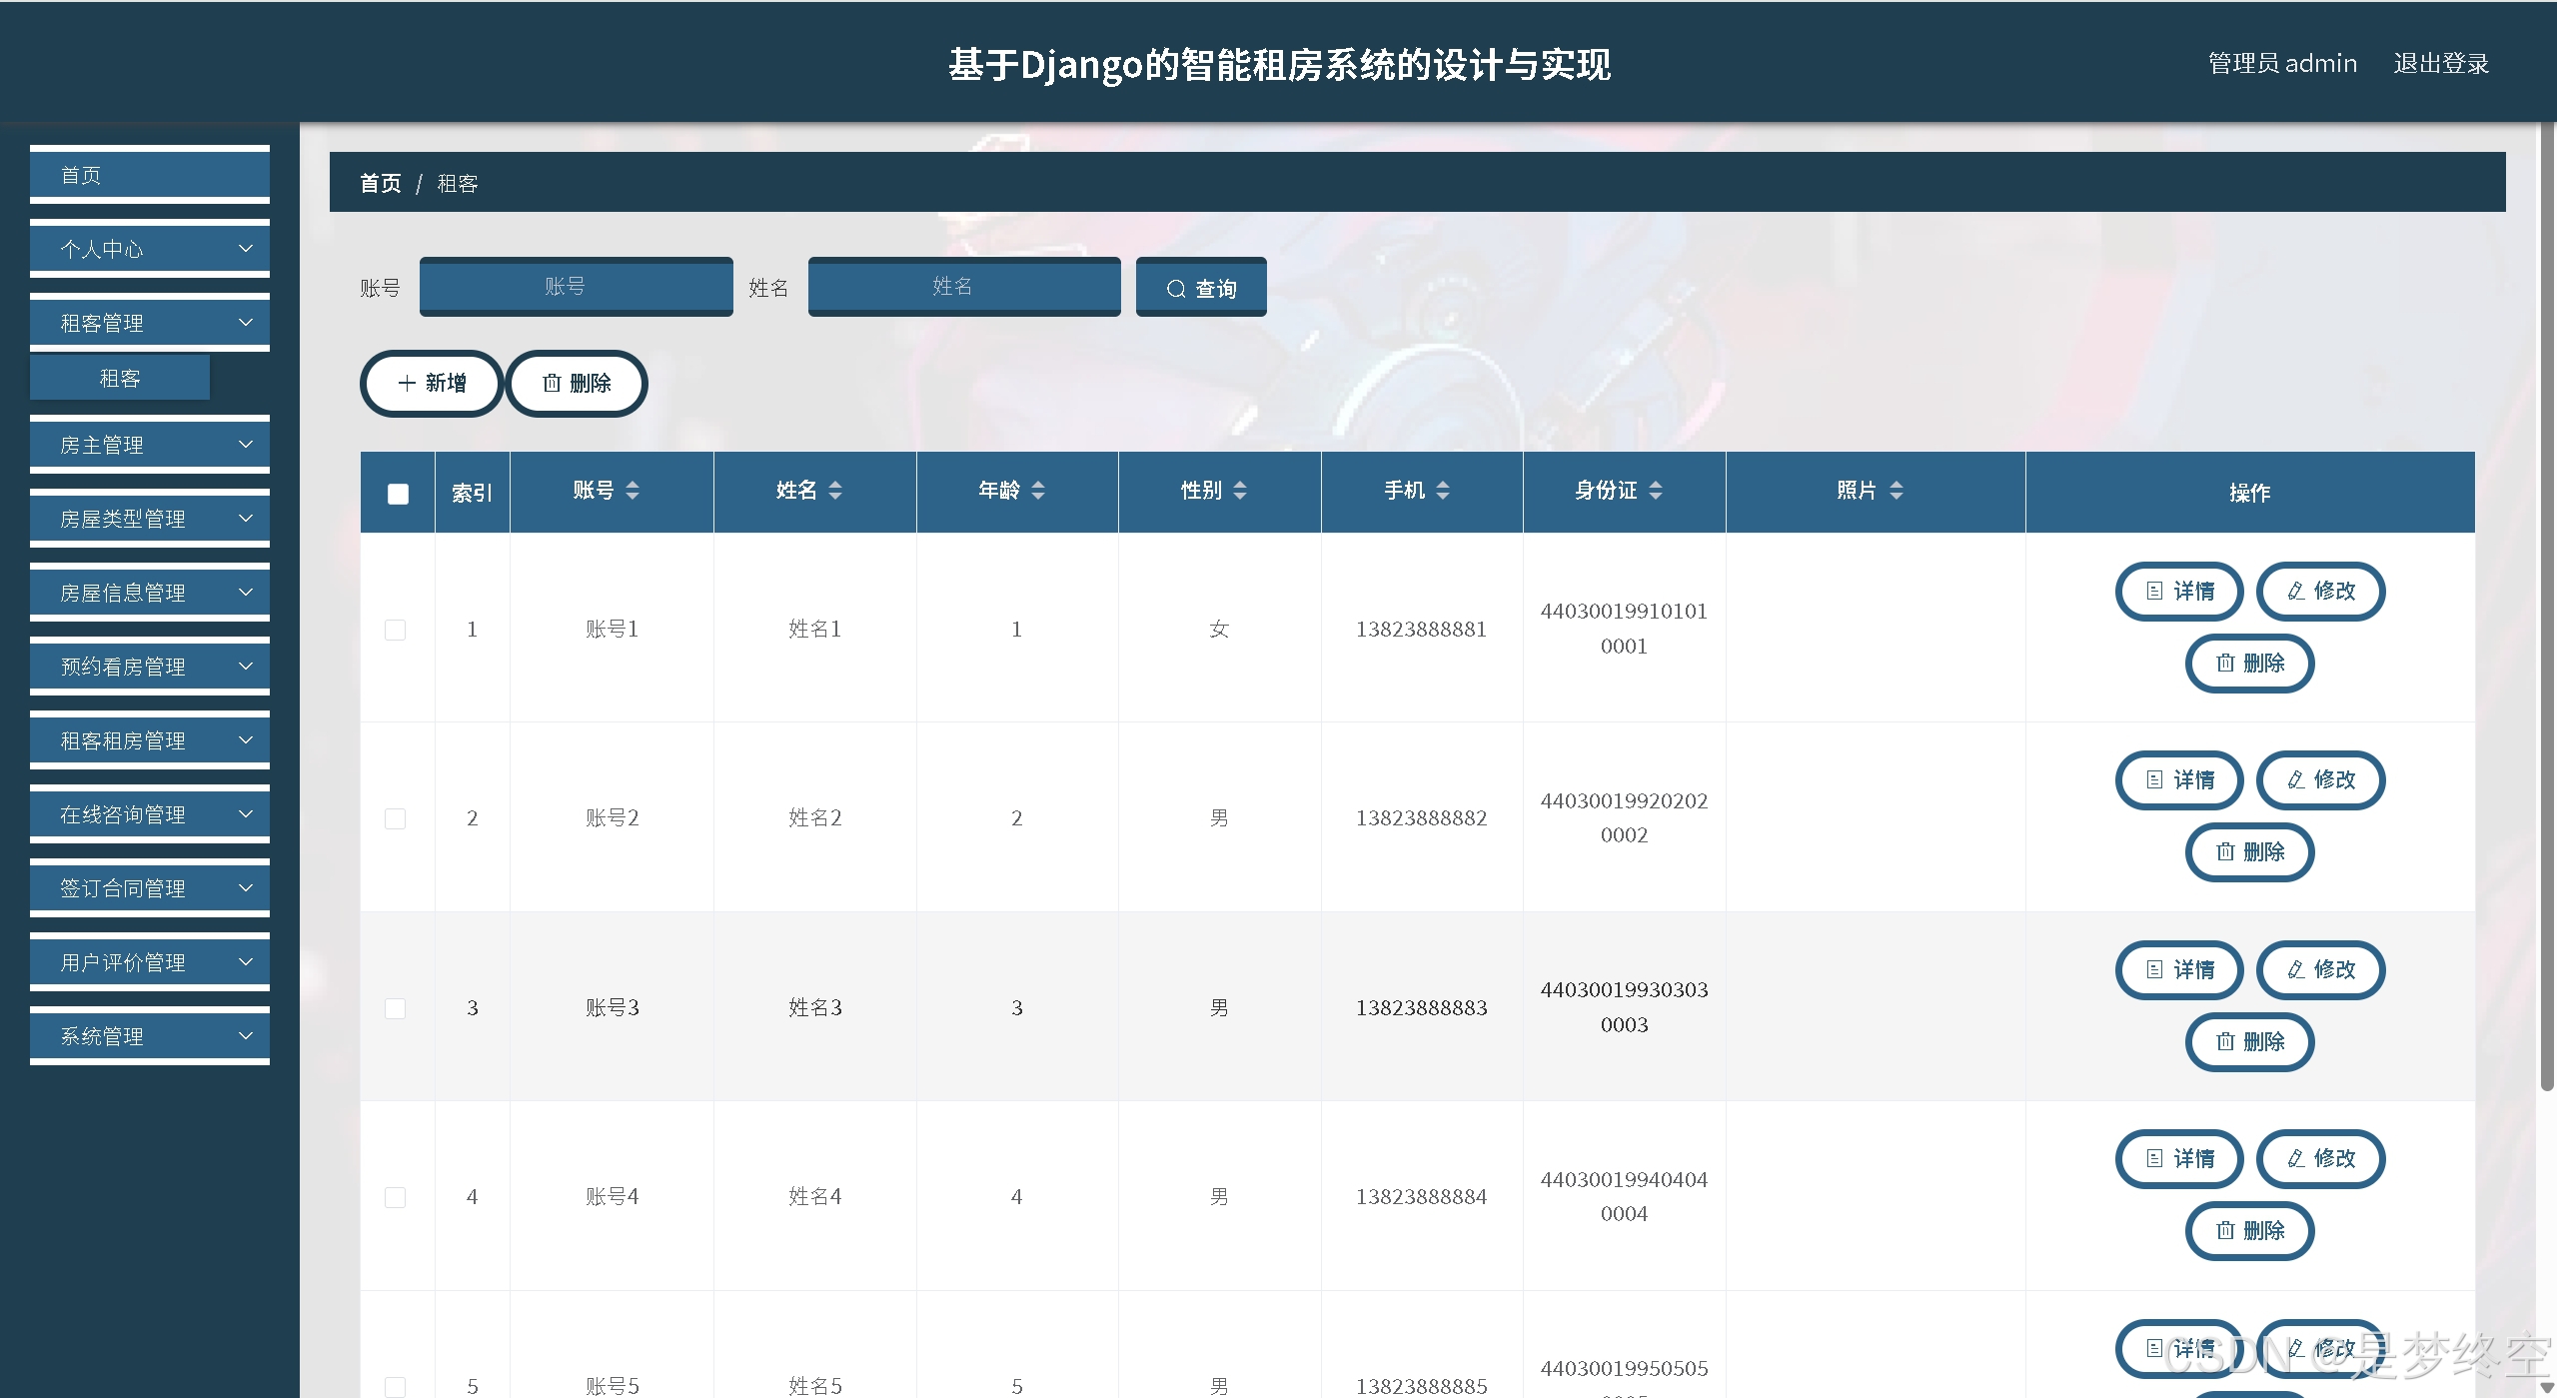
Task: Select the 租客 submenu item
Action: click(x=120, y=378)
